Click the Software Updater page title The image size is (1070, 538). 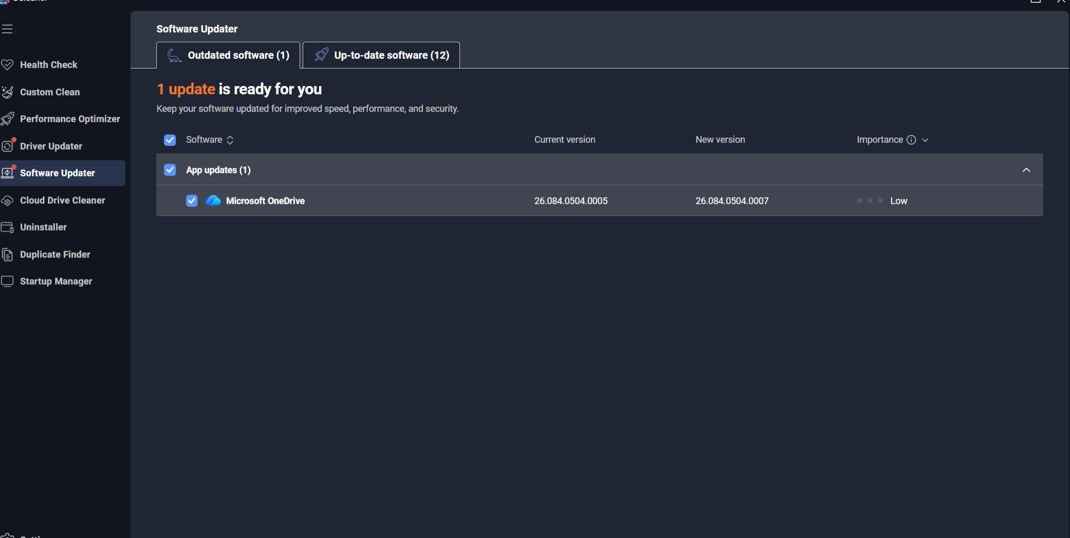click(197, 29)
